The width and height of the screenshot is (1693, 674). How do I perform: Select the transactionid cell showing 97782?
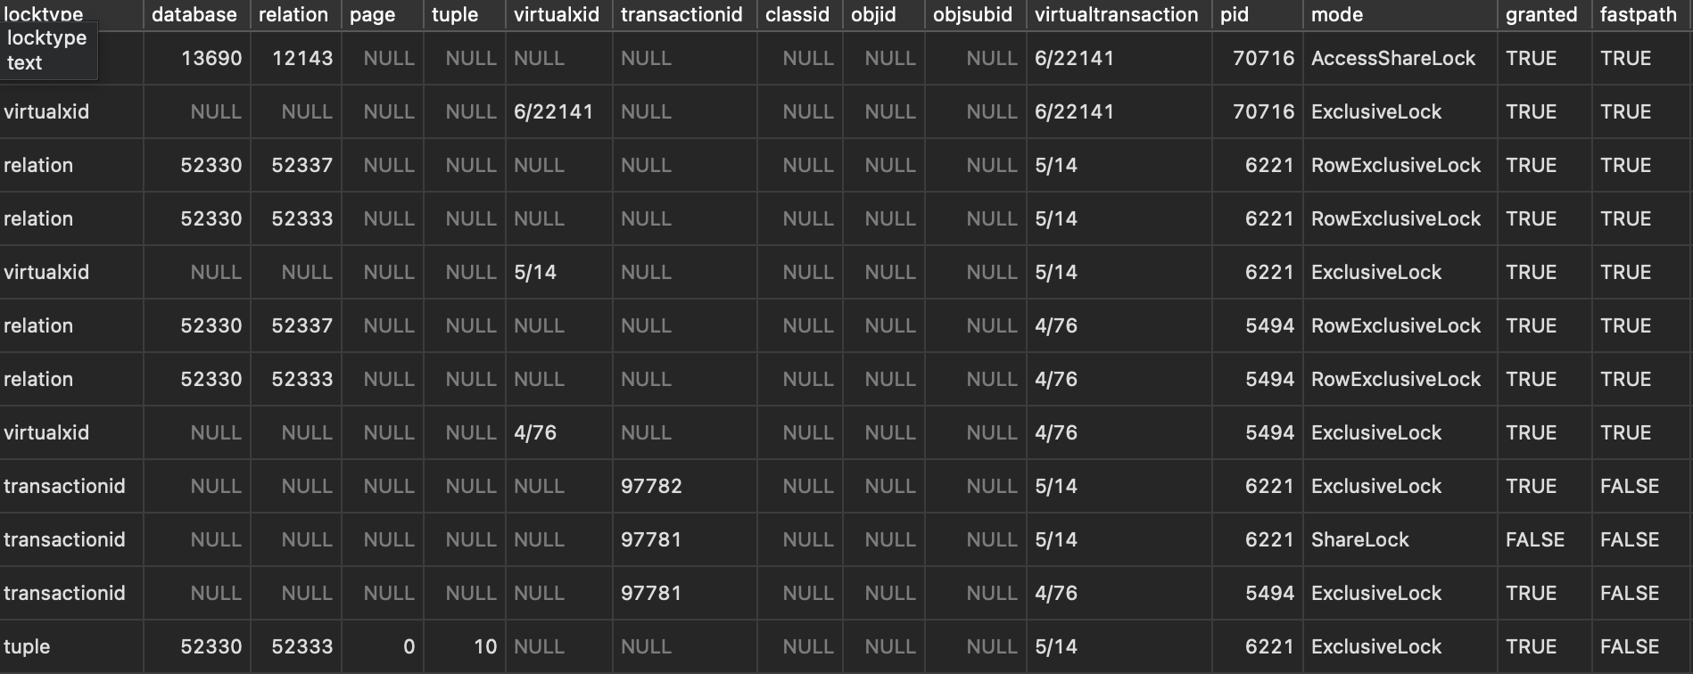point(651,486)
